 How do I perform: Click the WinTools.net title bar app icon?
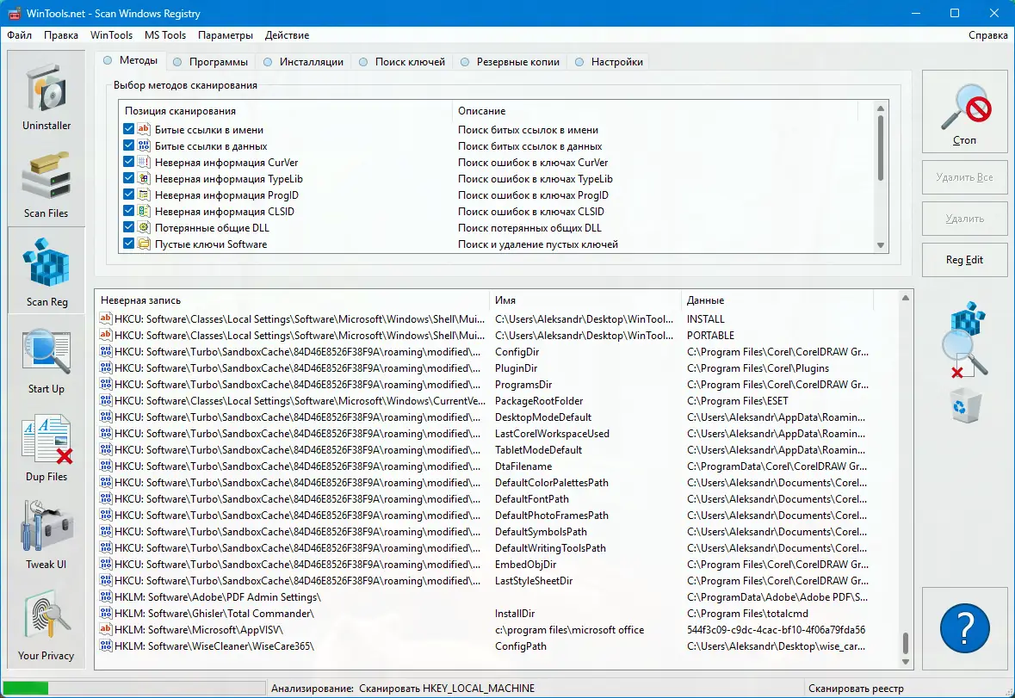click(14, 14)
